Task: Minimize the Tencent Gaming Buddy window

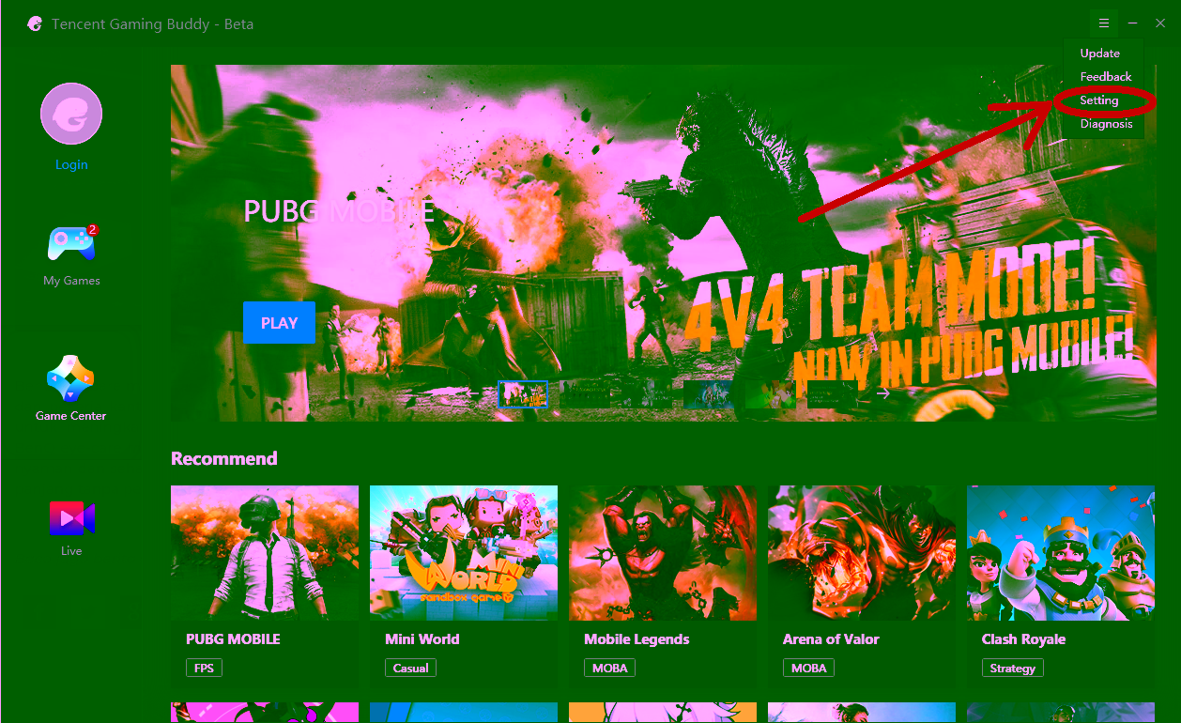Action: pyautogui.click(x=1133, y=23)
